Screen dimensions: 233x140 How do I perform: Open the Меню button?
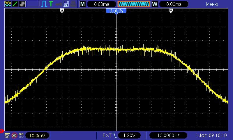click(212, 4)
